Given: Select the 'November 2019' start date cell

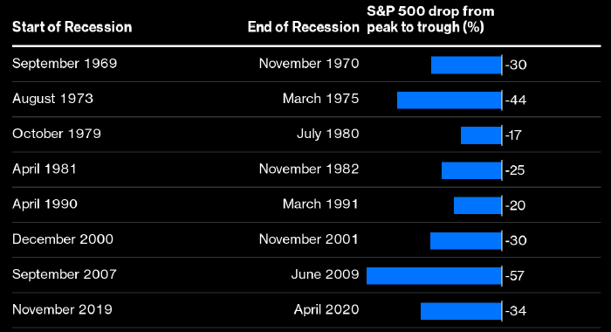Looking at the screenshot, I should (62, 309).
